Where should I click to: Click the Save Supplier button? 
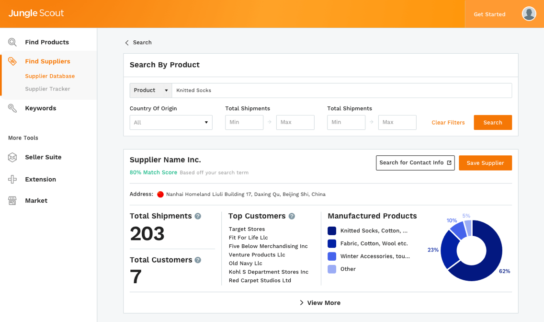[485, 163]
